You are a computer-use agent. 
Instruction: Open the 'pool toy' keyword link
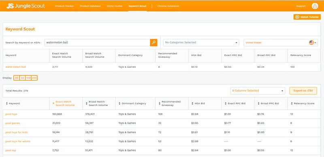11,151
